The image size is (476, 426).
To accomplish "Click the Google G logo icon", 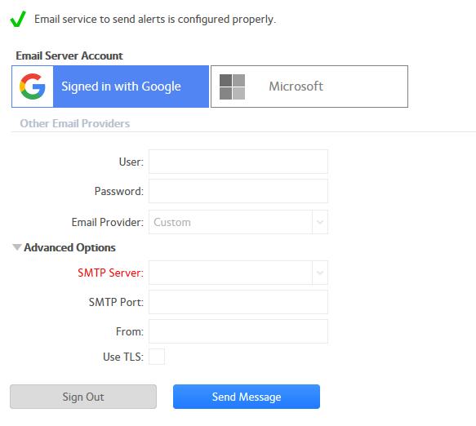I will pos(33,87).
